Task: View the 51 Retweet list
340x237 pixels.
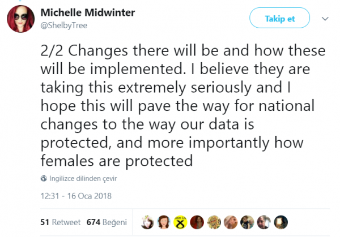Action: click(x=60, y=222)
